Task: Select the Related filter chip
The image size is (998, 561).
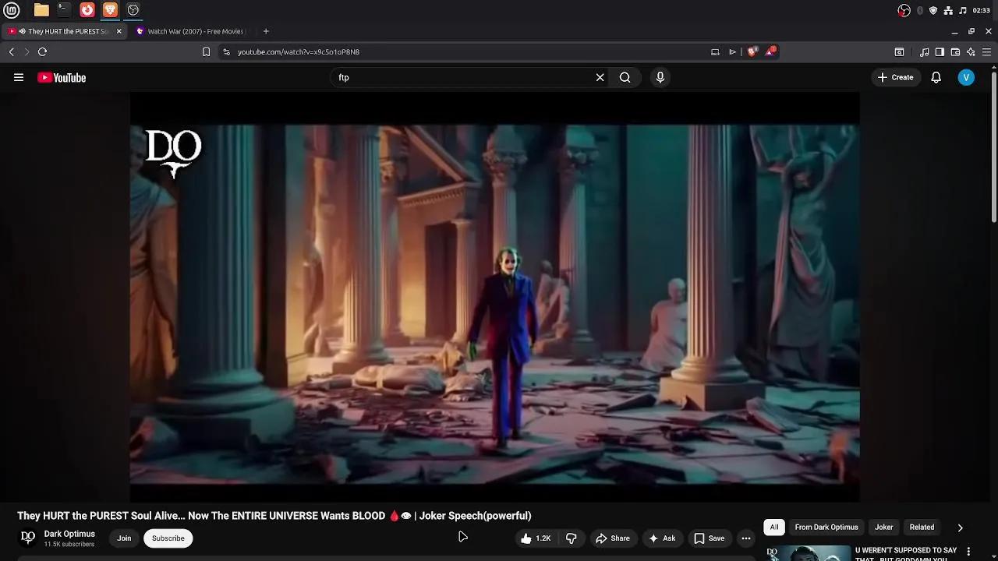Action: pyautogui.click(x=922, y=527)
